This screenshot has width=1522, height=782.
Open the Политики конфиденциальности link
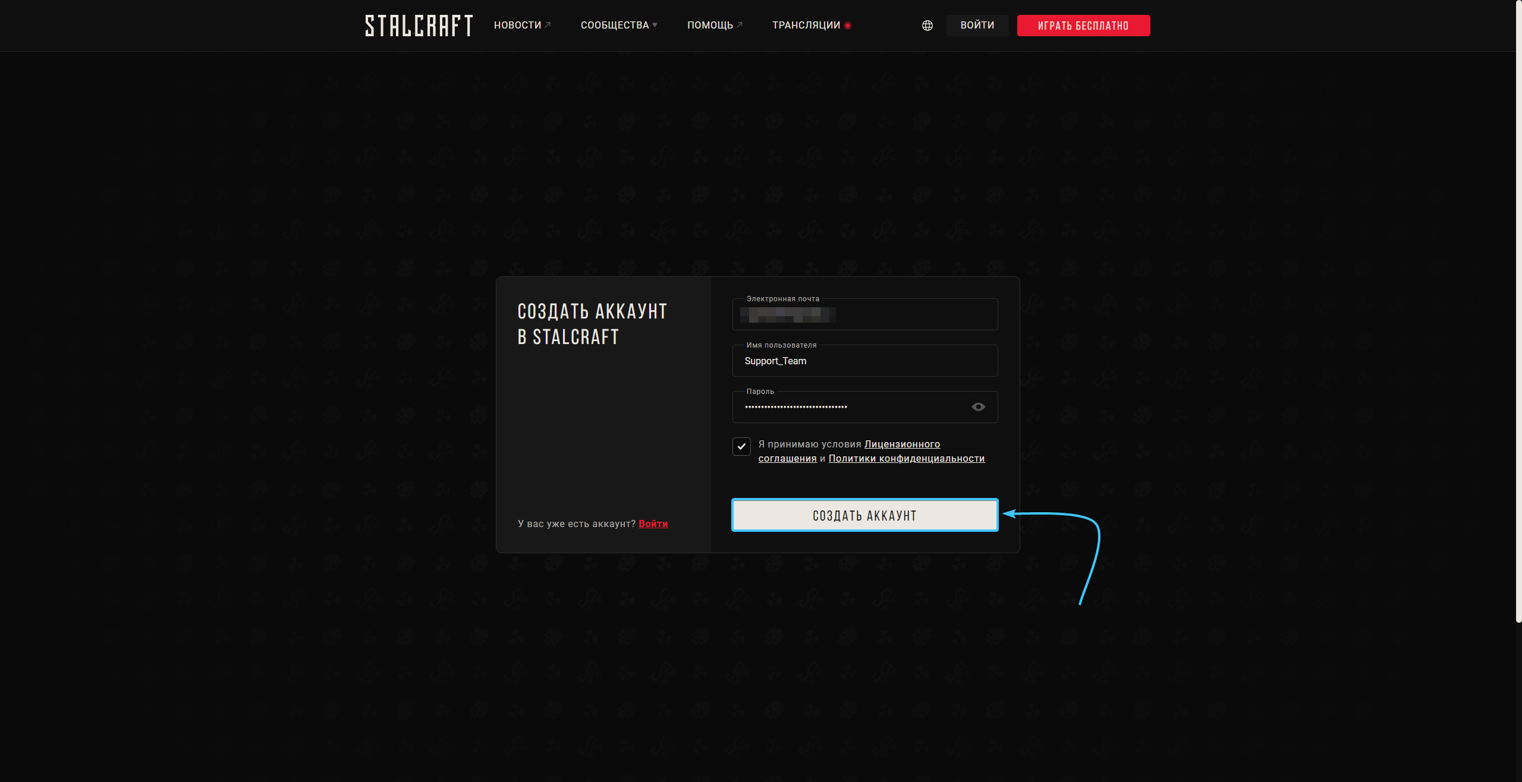[x=907, y=459]
